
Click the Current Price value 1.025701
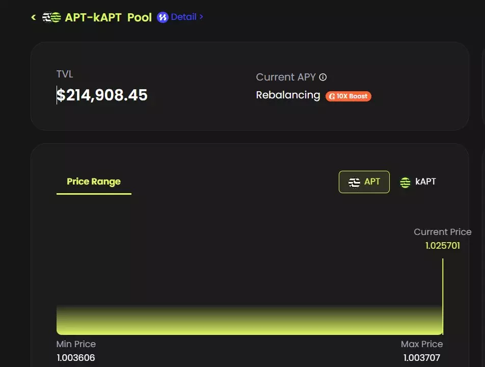pos(442,246)
